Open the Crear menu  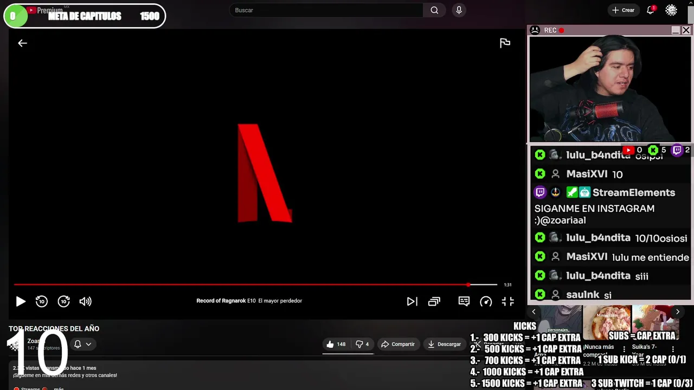click(x=623, y=10)
